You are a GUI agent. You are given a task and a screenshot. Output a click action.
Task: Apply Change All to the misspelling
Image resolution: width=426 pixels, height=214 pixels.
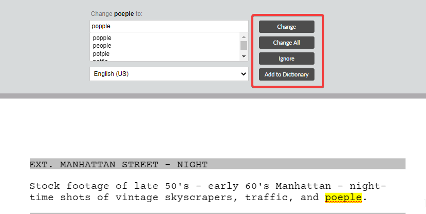286,43
